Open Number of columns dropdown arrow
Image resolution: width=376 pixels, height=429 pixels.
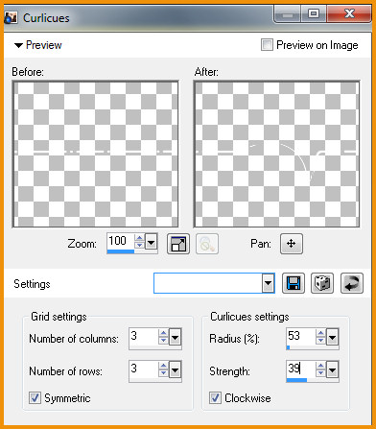coord(175,337)
